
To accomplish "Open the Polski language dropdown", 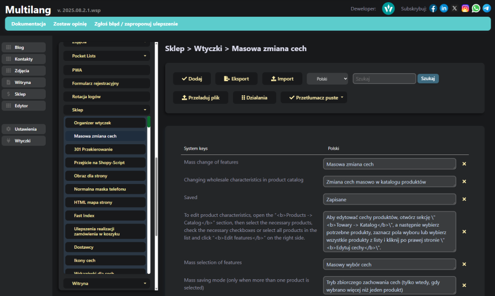I will [328, 79].
